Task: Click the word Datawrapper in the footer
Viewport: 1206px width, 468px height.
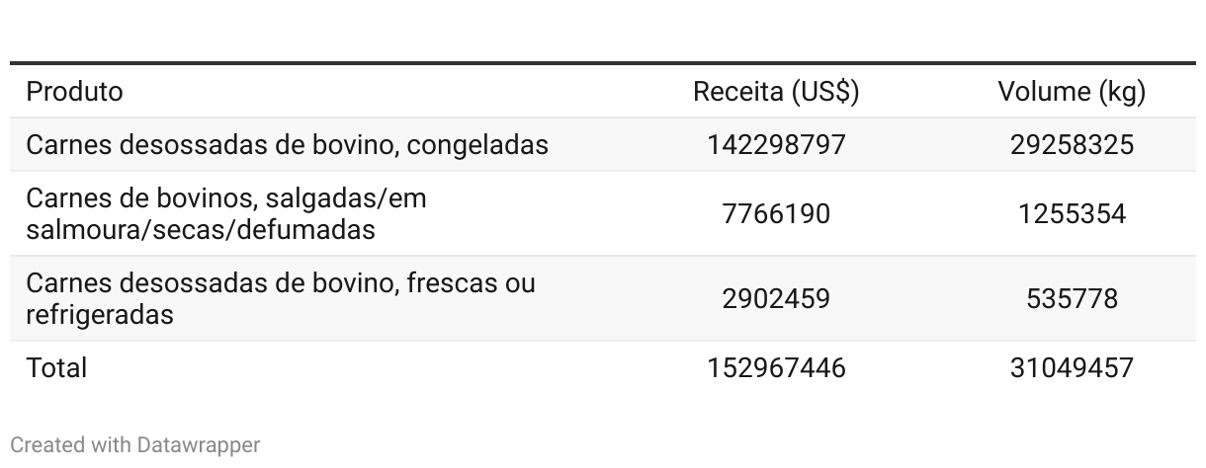Action: [x=198, y=445]
